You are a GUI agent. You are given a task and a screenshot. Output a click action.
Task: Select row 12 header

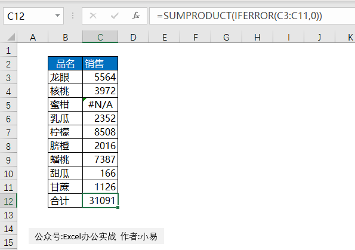pyautogui.click(x=8, y=201)
